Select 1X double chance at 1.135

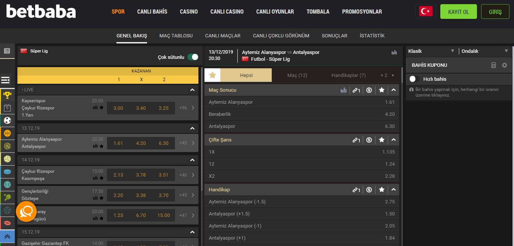(x=302, y=152)
